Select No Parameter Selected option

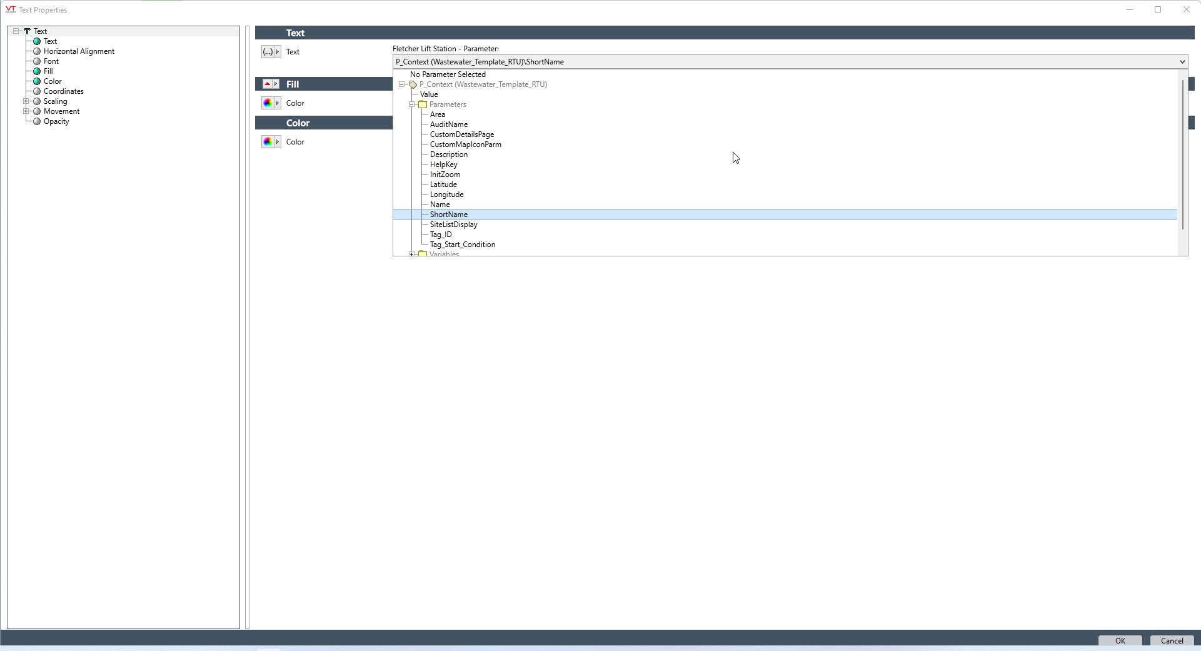448,74
